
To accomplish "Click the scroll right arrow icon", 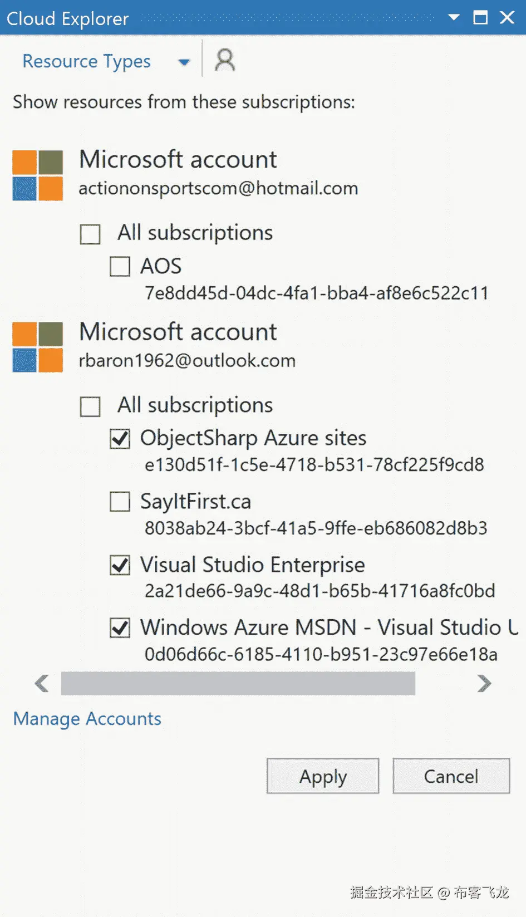I will click(x=484, y=683).
